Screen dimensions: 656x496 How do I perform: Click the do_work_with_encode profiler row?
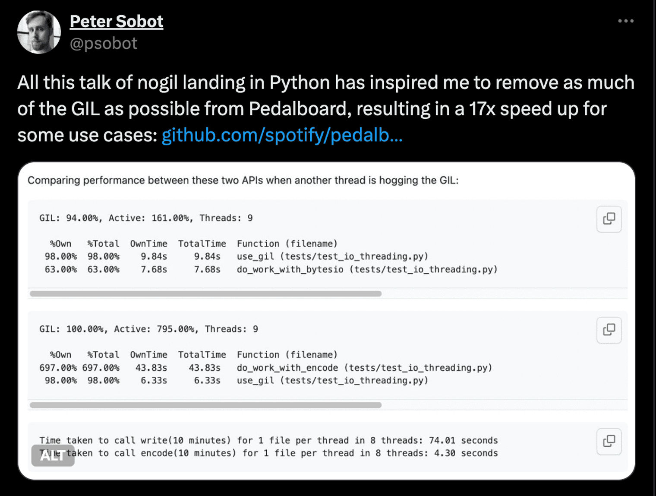pyautogui.click(x=266, y=368)
